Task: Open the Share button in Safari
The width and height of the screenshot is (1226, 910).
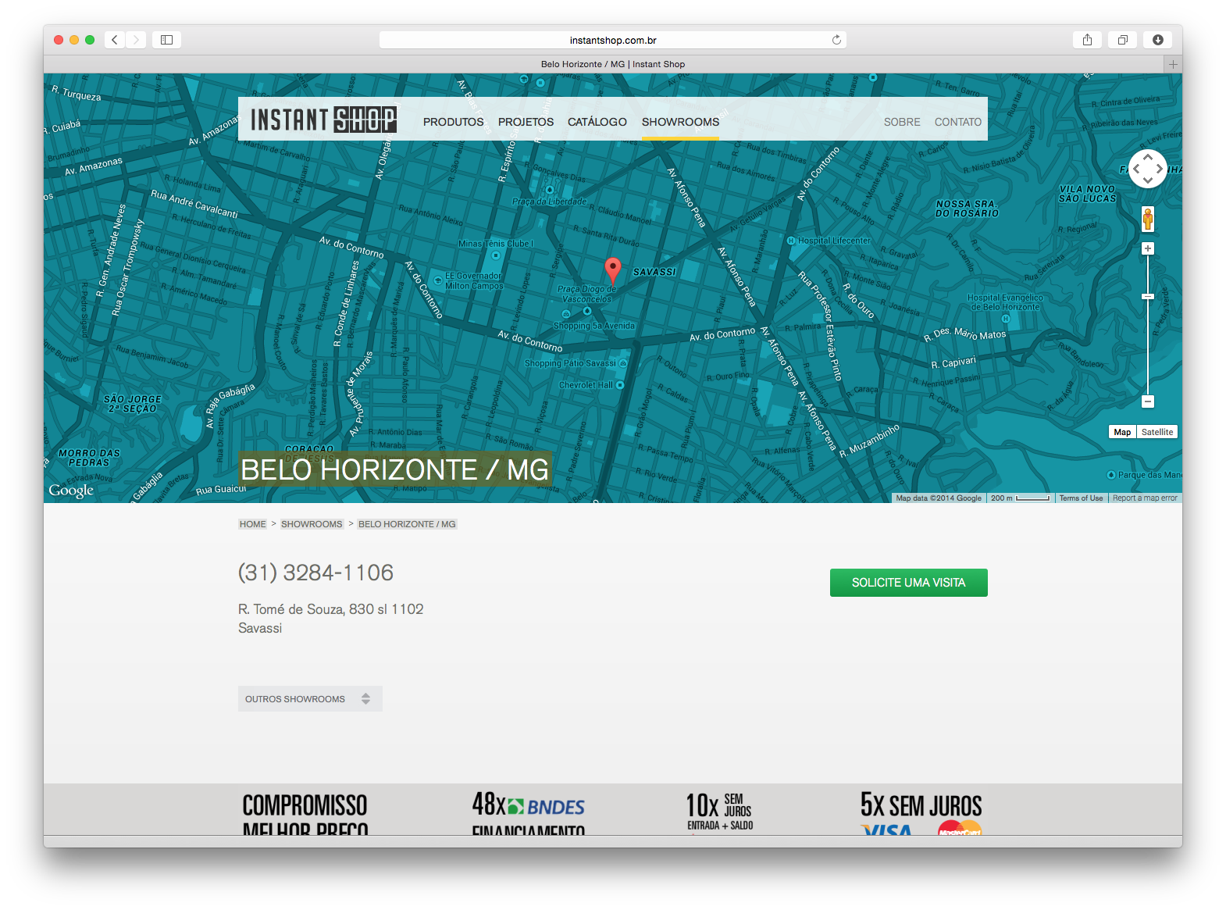Action: coord(1087,40)
